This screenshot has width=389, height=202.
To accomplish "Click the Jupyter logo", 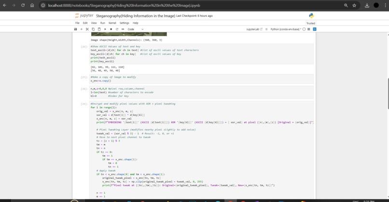I will tap(84, 15).
